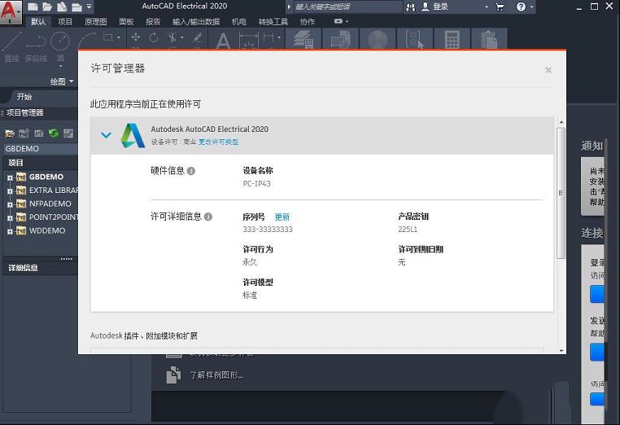
Task: Click the info icon beside 硬件信息
Action: coord(191,171)
